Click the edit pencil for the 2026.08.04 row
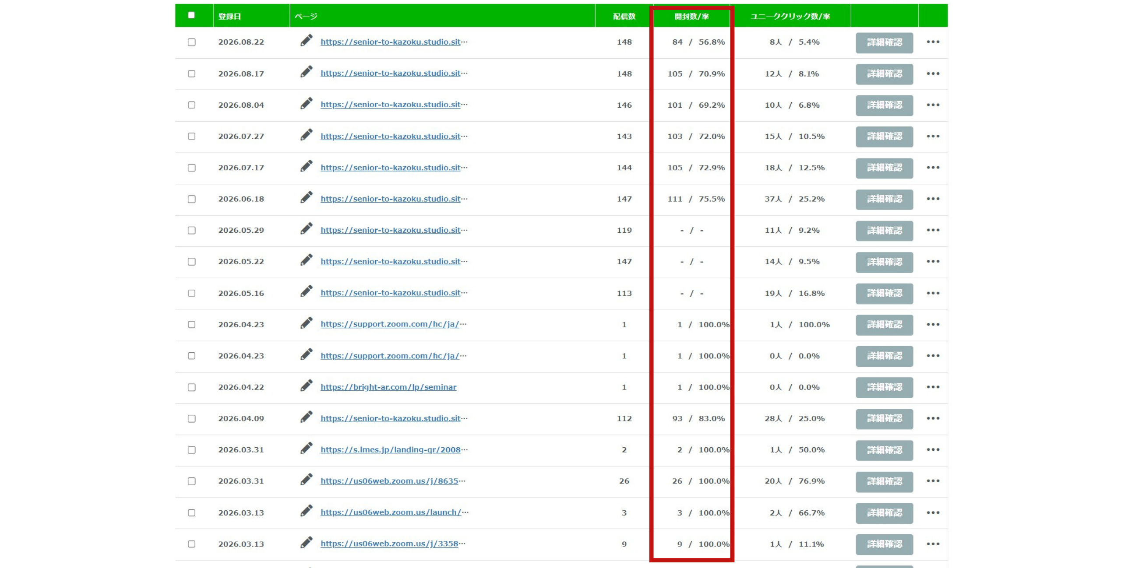This screenshot has height=568, width=1121. click(306, 104)
